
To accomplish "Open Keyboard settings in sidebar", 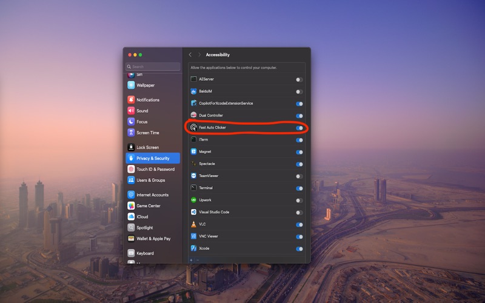I will pyautogui.click(x=153, y=253).
